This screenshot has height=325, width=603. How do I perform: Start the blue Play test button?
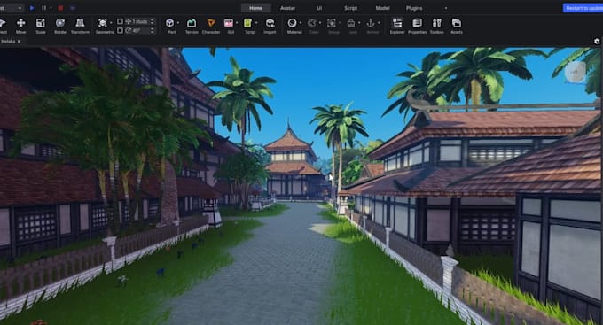32,8
